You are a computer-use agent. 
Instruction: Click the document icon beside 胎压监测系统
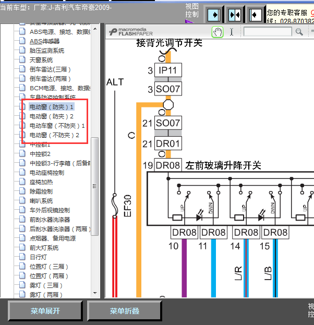coord(22,50)
